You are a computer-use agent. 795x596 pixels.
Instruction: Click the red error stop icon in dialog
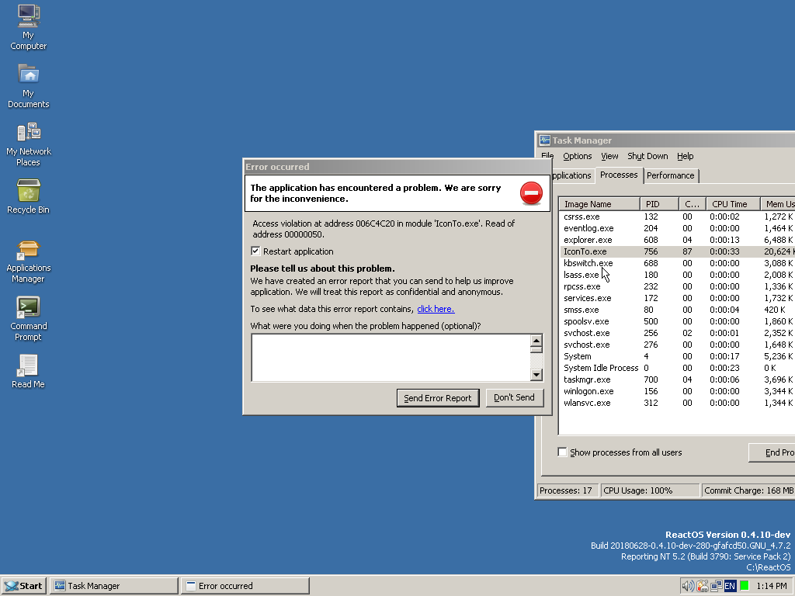tap(531, 193)
